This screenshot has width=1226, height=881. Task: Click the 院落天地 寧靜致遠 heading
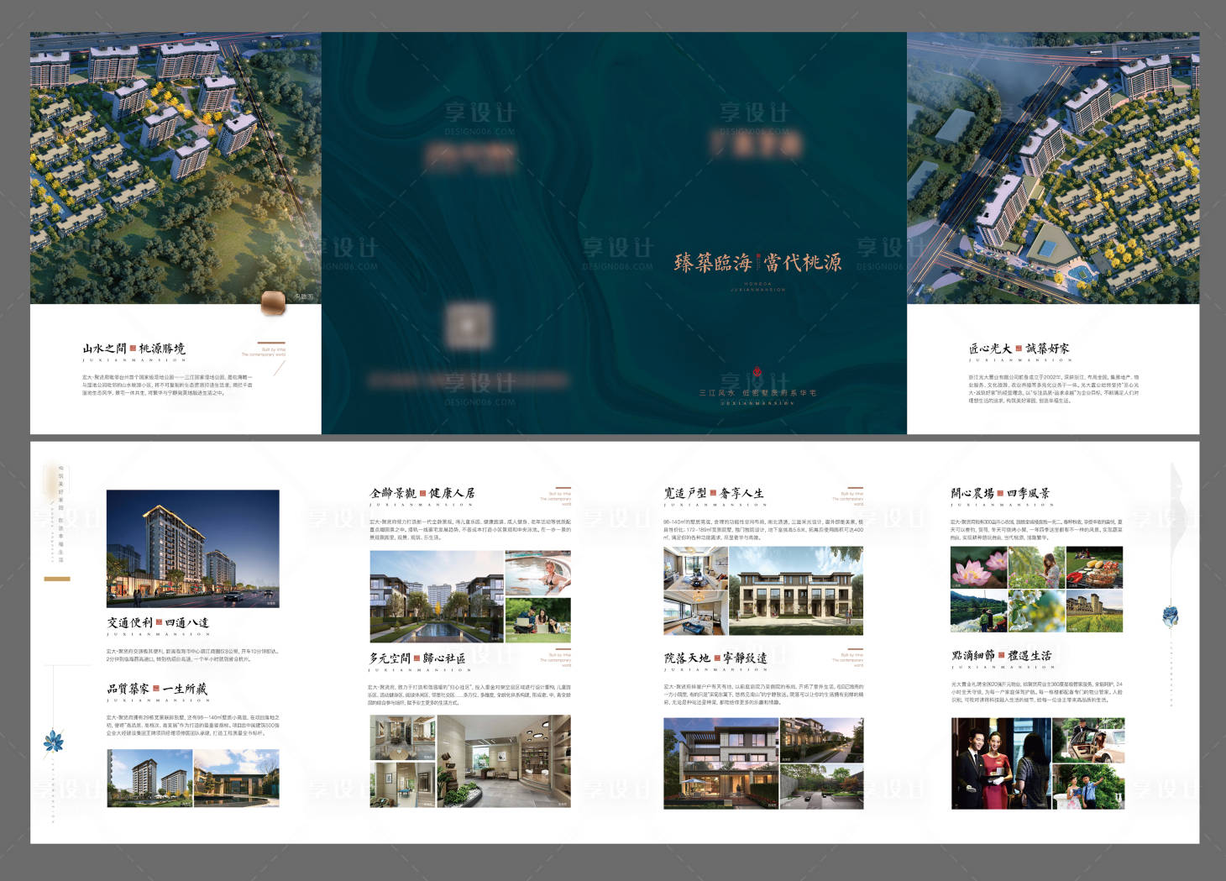(x=715, y=658)
